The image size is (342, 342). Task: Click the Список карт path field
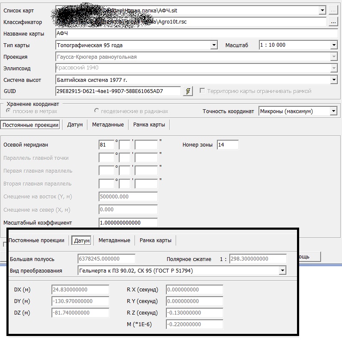point(187,10)
